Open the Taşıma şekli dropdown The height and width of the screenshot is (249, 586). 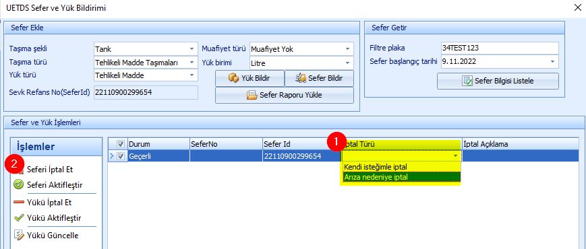coord(192,49)
